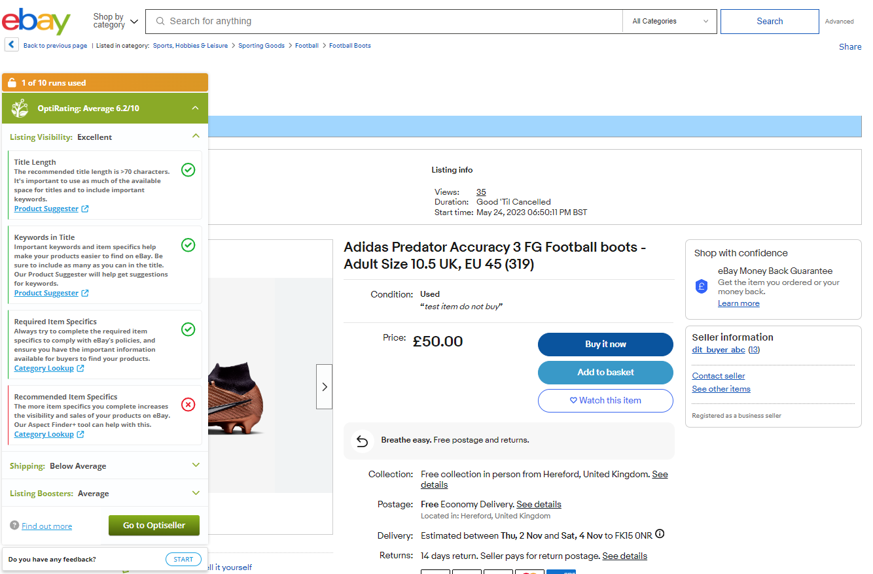The height and width of the screenshot is (574, 873).
Task: Open the Shop by category dropdown
Action: pyautogui.click(x=115, y=22)
